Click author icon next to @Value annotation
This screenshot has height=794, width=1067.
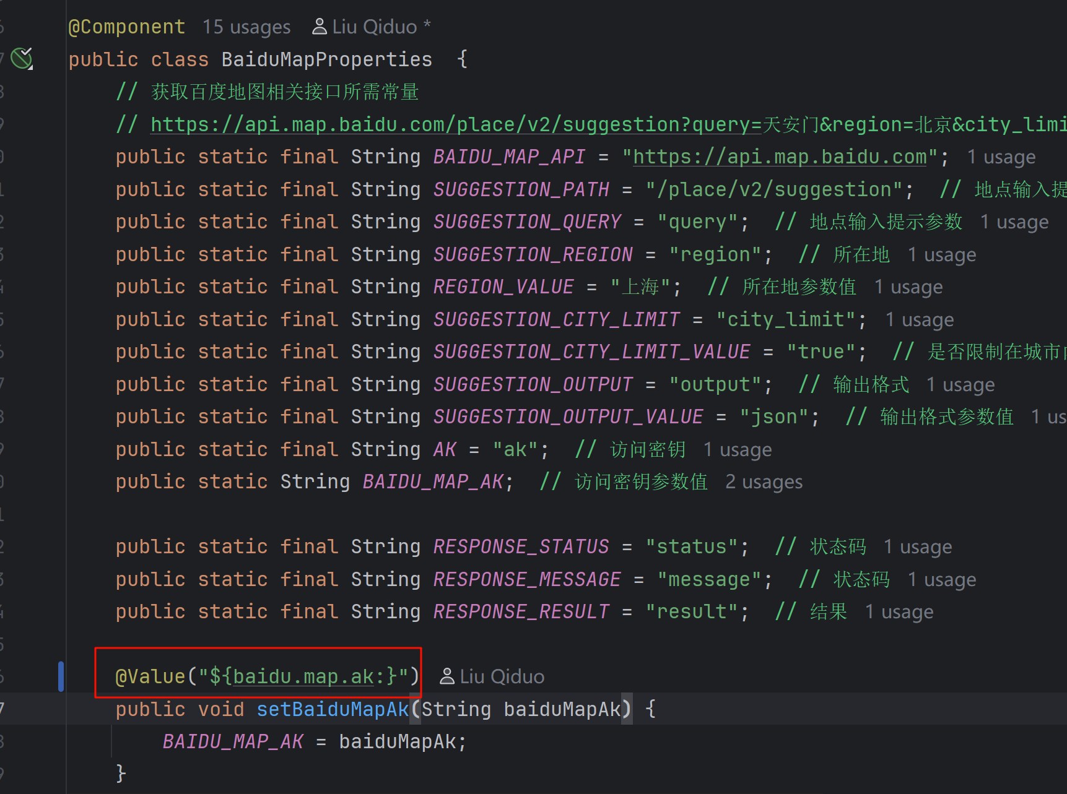[x=447, y=676]
